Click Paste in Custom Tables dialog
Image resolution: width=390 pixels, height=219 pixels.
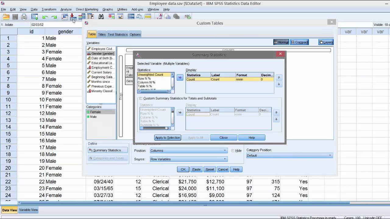point(197,169)
